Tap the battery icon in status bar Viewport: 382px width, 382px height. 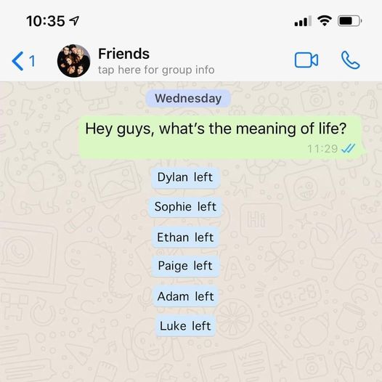click(349, 21)
